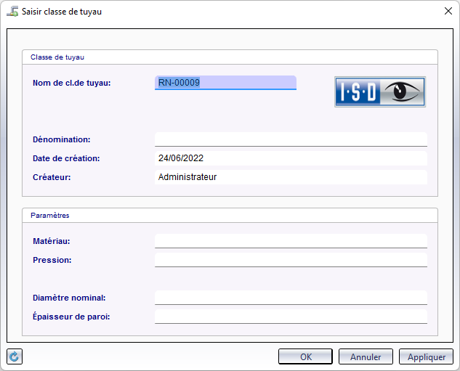
Task: Click the 'Saisir classe de tuyau' window title
Action: click(x=62, y=12)
